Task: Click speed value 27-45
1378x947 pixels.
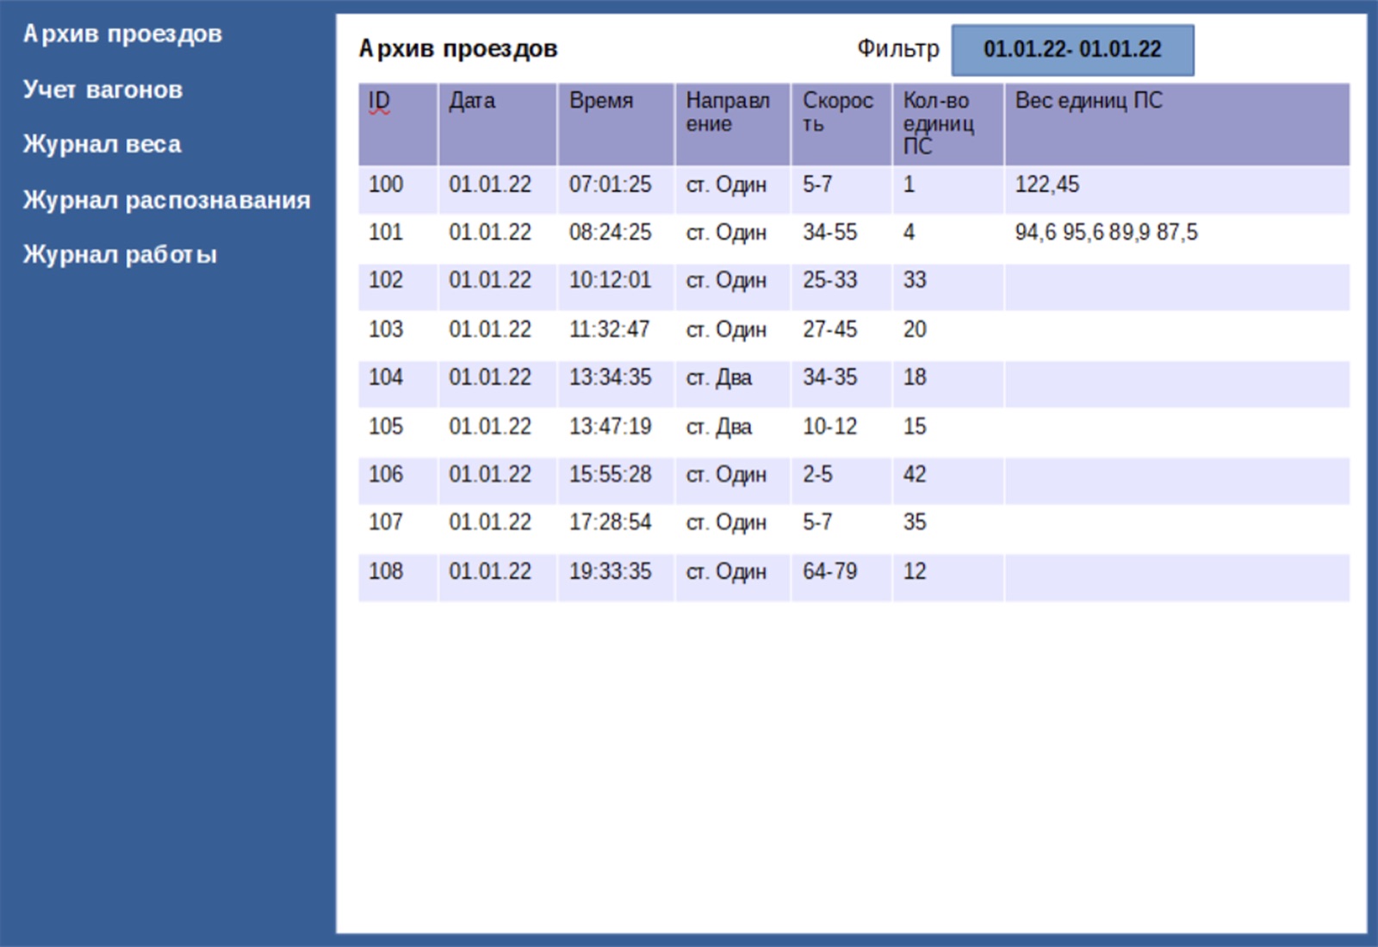Action: click(830, 329)
